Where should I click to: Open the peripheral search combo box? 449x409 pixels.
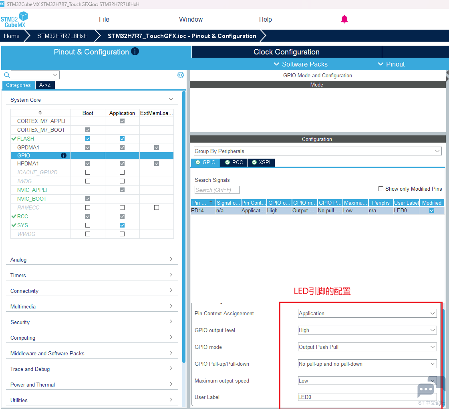coord(35,75)
